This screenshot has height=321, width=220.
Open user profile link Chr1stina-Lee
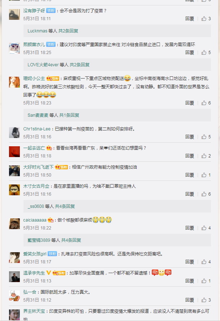[37, 129]
